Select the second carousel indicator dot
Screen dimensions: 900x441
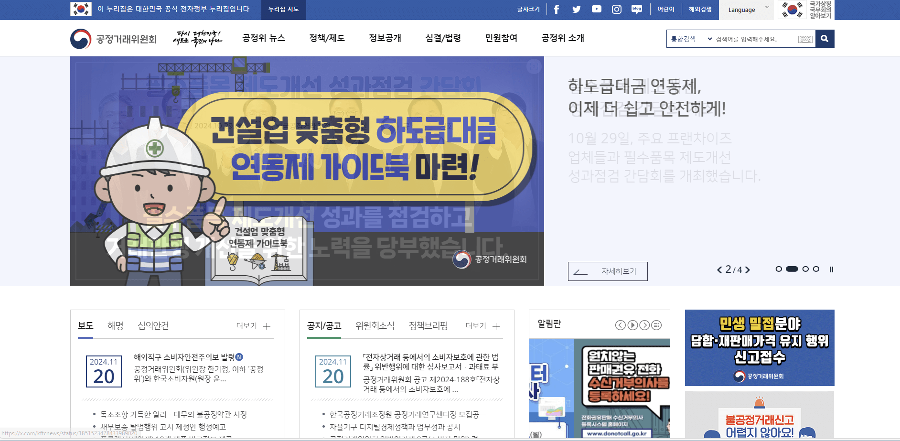tap(792, 269)
